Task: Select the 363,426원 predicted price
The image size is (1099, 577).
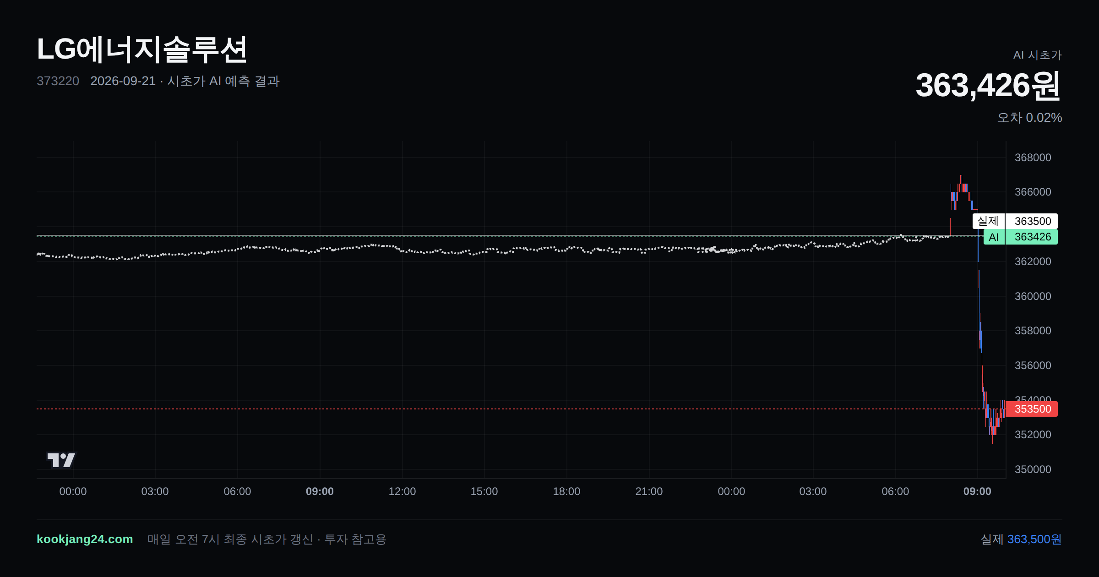Action: 988,86
